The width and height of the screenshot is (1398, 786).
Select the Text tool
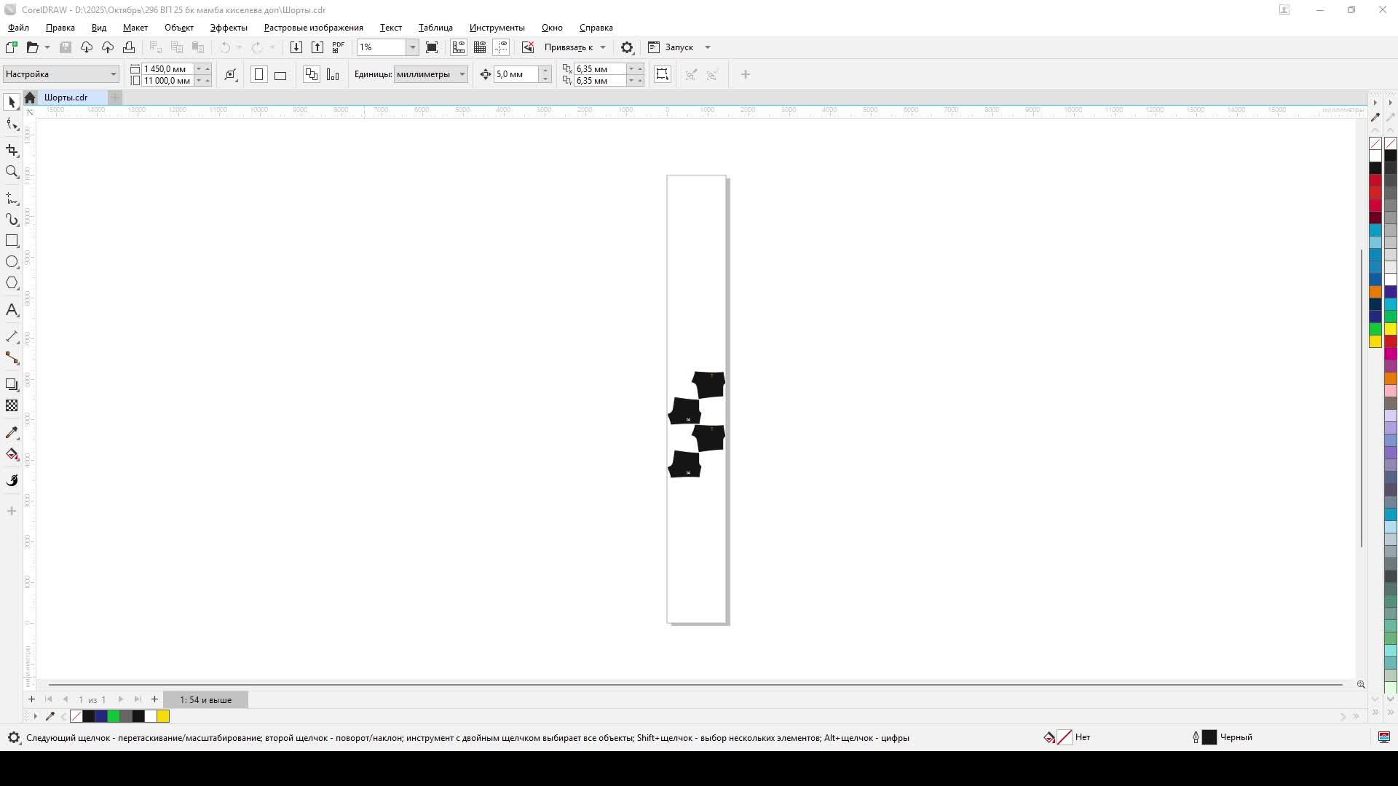(x=12, y=310)
